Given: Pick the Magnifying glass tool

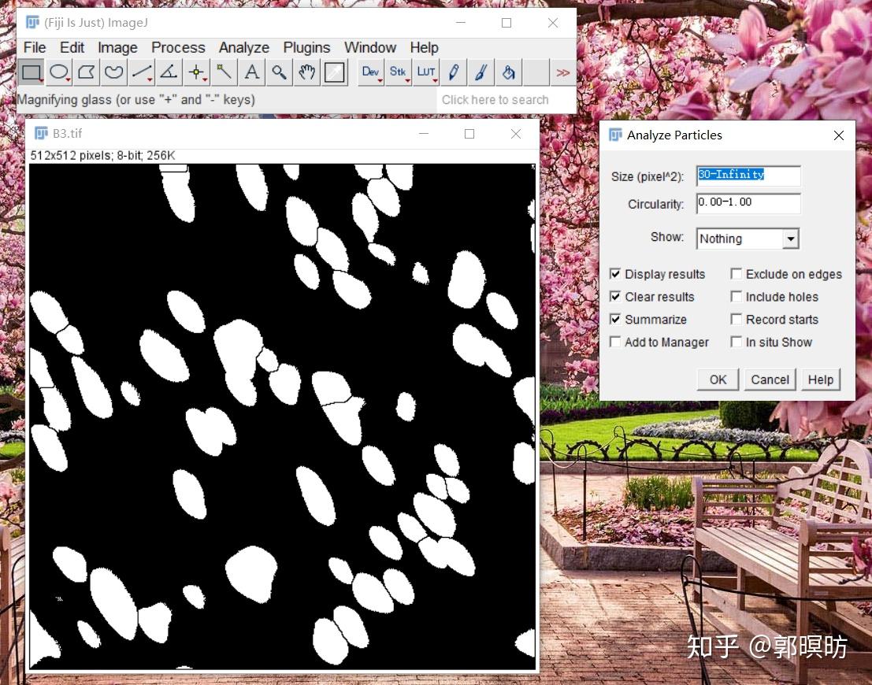Looking at the screenshot, I should pos(279,72).
